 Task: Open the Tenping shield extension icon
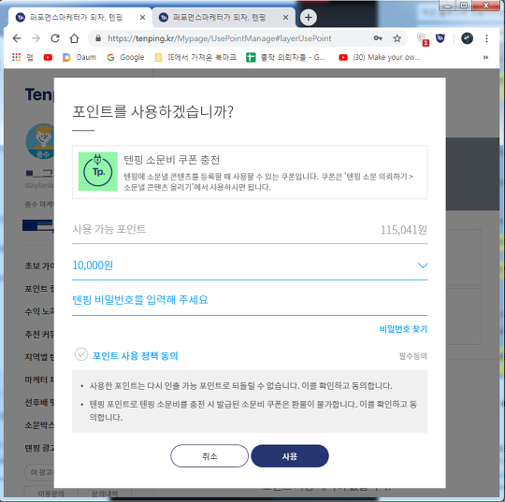click(440, 38)
